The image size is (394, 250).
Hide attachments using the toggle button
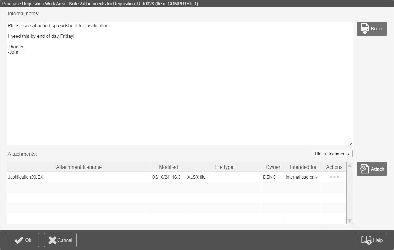tap(332, 154)
